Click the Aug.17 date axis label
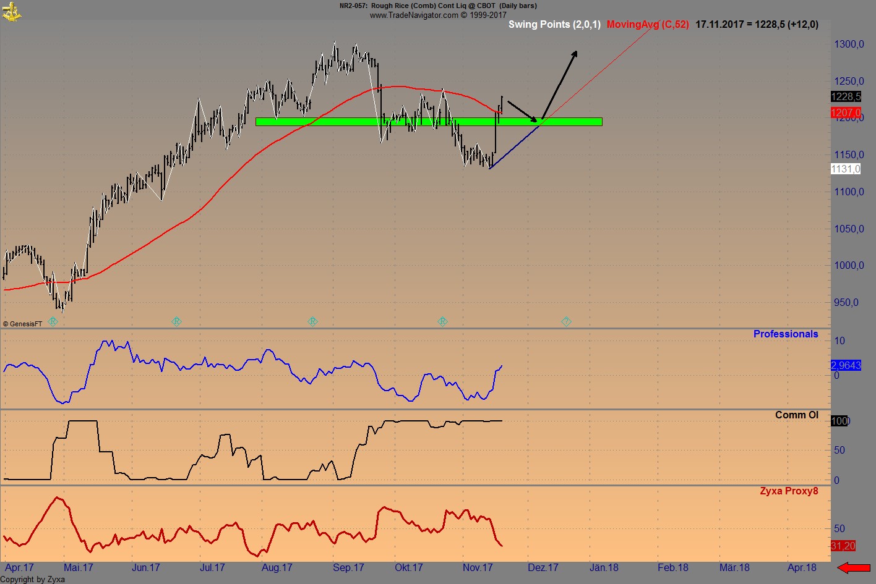This screenshot has width=876, height=584. pyautogui.click(x=277, y=568)
